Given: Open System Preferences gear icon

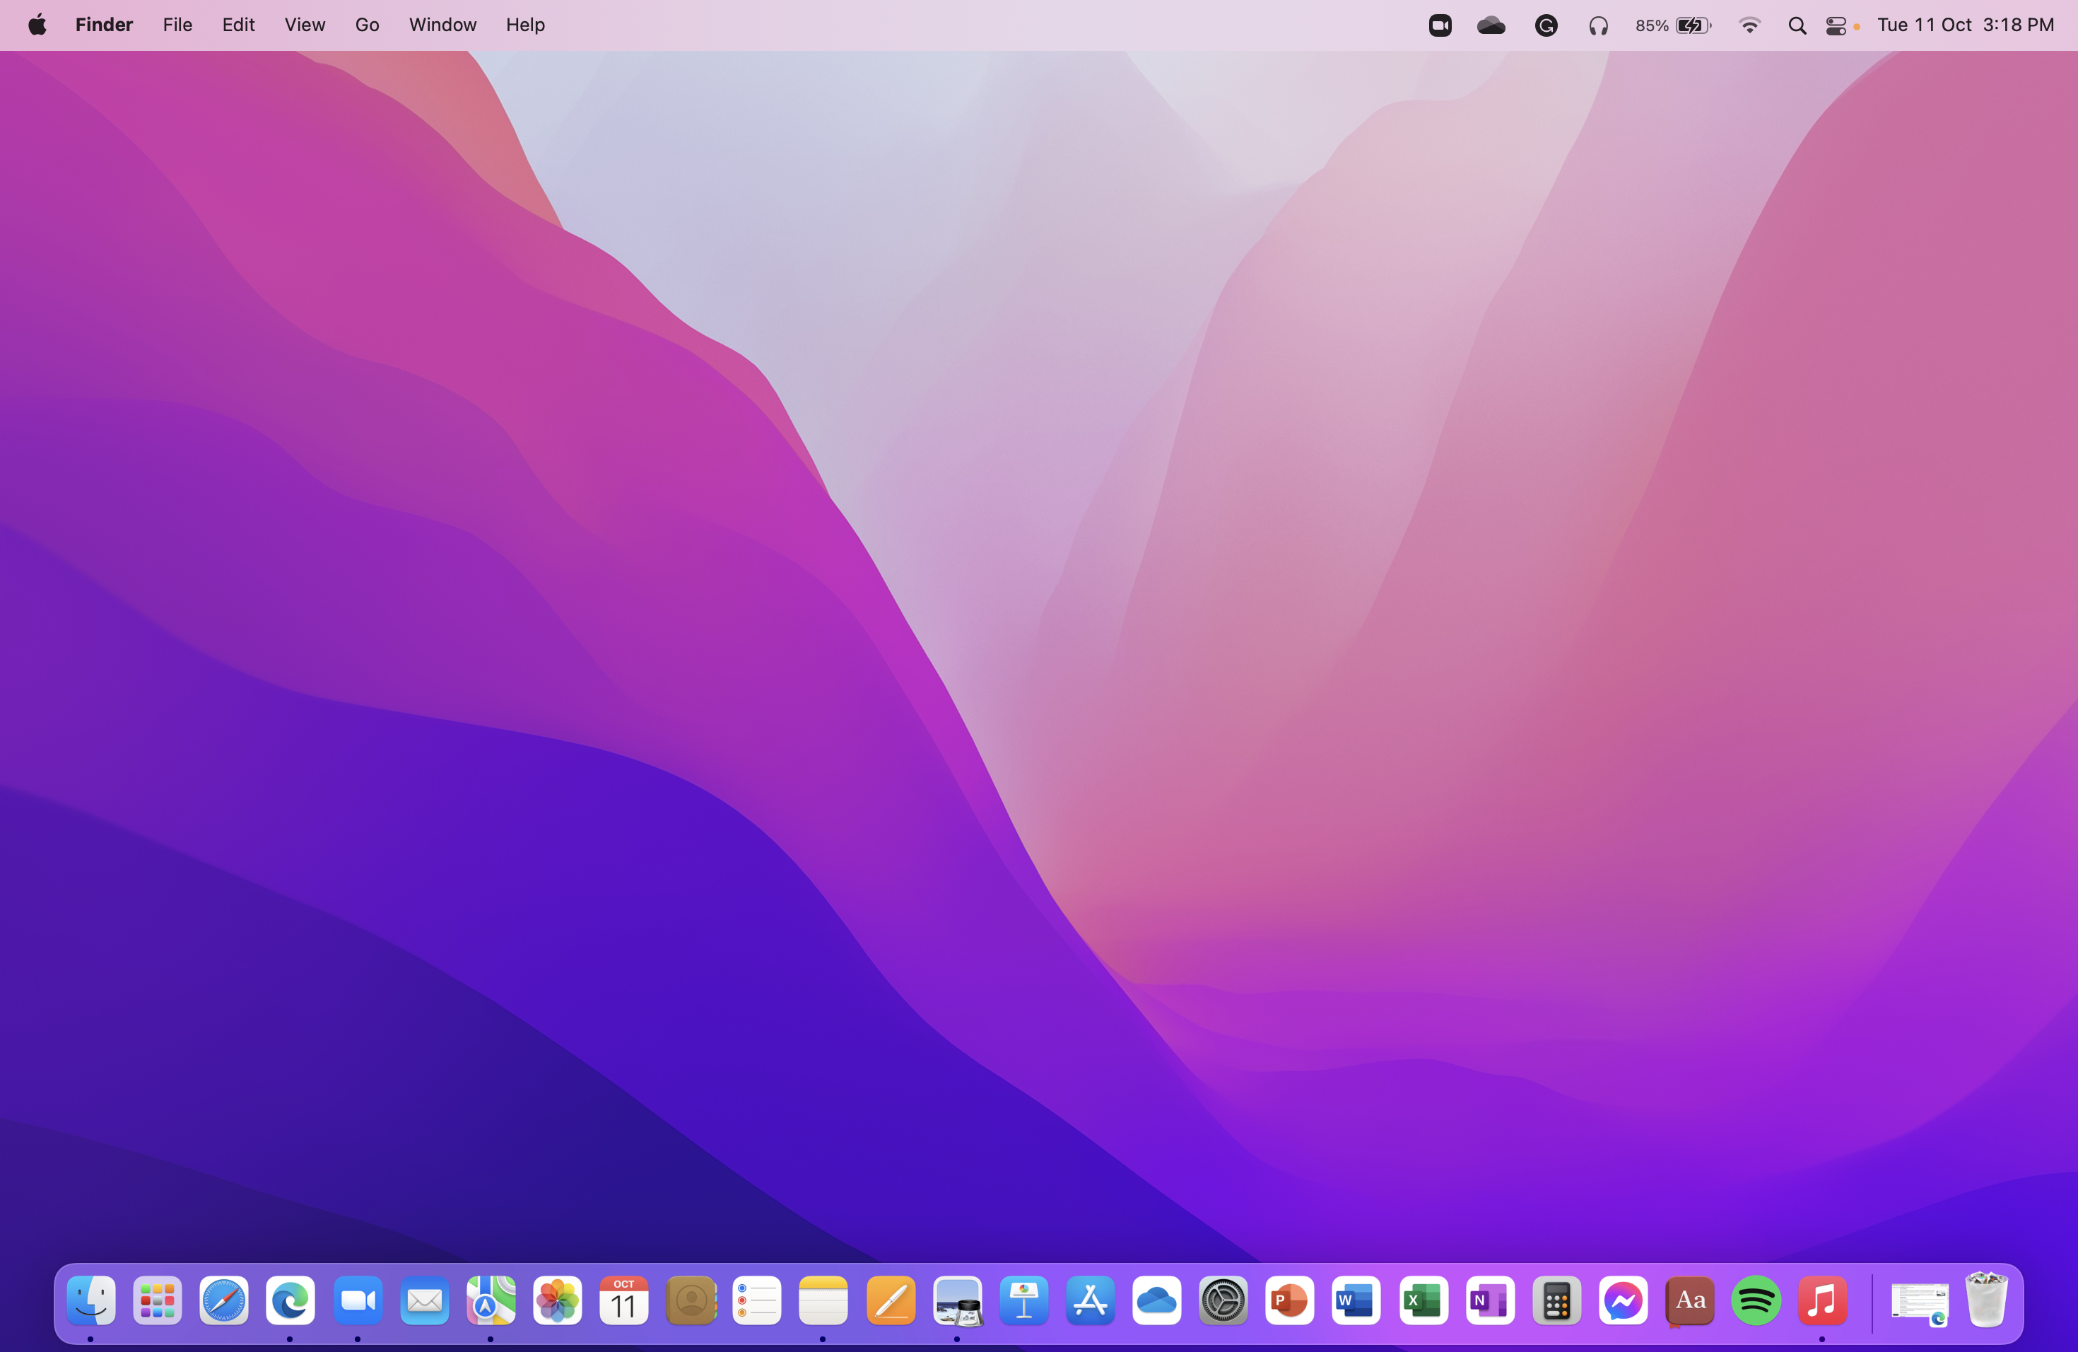Looking at the screenshot, I should point(1223,1300).
